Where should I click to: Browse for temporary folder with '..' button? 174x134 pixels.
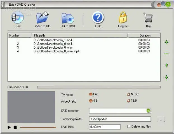pyautogui.click(x=161, y=119)
